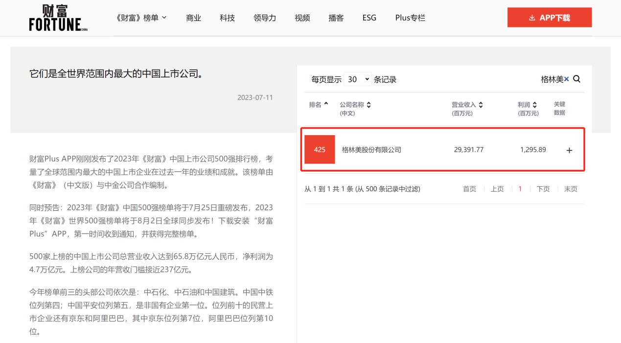Viewport: 621px width, 343px height.
Task: Open the records per page dropdown
Action: 357,79
